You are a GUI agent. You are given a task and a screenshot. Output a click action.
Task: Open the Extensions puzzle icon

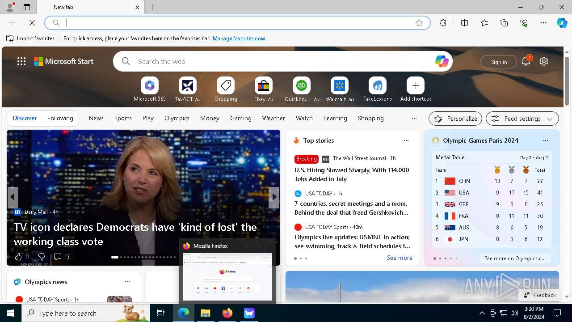click(443, 23)
